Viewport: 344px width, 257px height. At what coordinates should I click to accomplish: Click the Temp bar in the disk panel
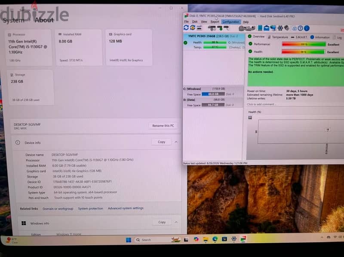(215, 47)
